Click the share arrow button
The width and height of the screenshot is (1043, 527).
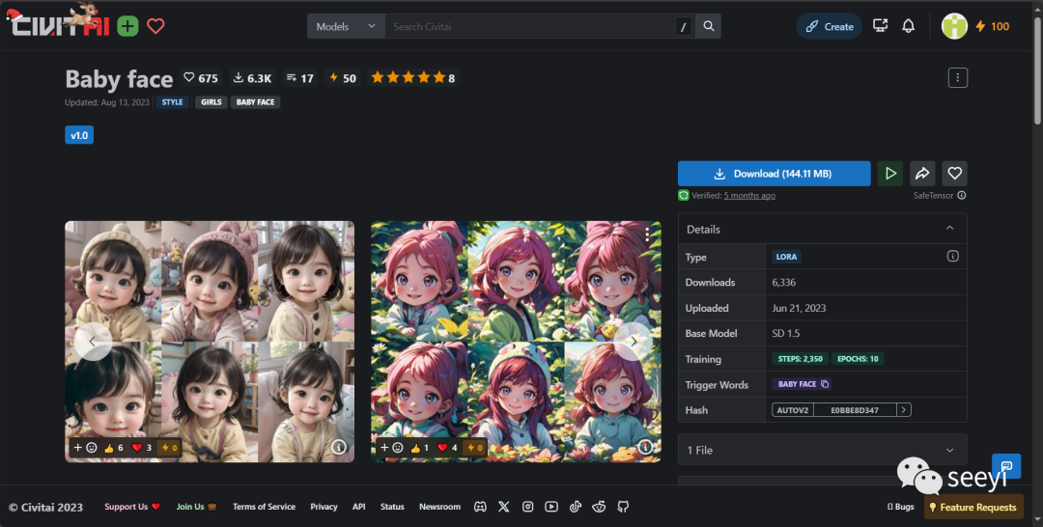click(x=922, y=174)
